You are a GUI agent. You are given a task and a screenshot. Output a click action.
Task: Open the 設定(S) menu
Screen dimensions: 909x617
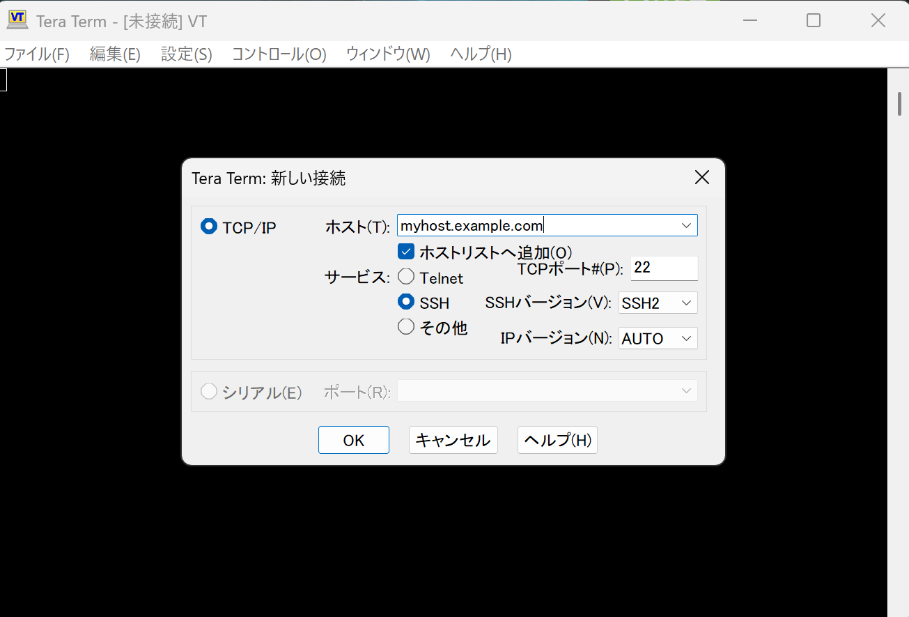point(186,54)
